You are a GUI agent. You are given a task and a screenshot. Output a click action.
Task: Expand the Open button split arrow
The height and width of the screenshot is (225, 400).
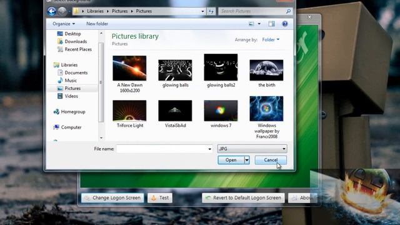tap(247, 160)
